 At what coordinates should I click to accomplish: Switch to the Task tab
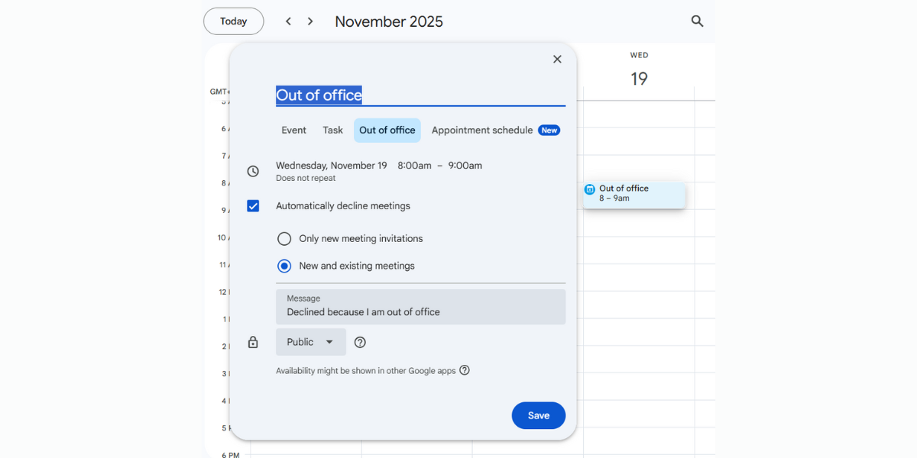[x=332, y=130]
